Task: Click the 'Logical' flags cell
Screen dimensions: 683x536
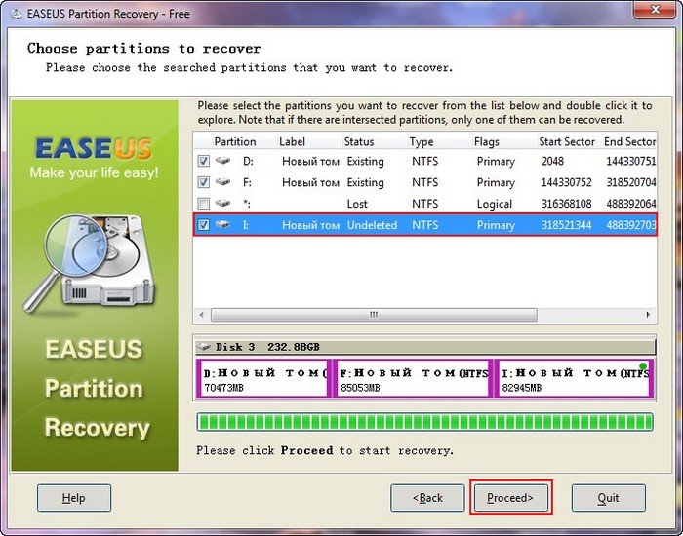Action: pos(494,204)
